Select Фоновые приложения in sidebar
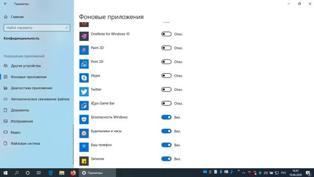314x177 pixels. [37, 77]
